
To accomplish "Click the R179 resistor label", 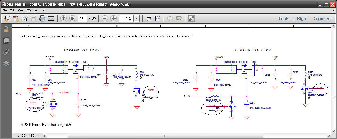I will point(311,72).
